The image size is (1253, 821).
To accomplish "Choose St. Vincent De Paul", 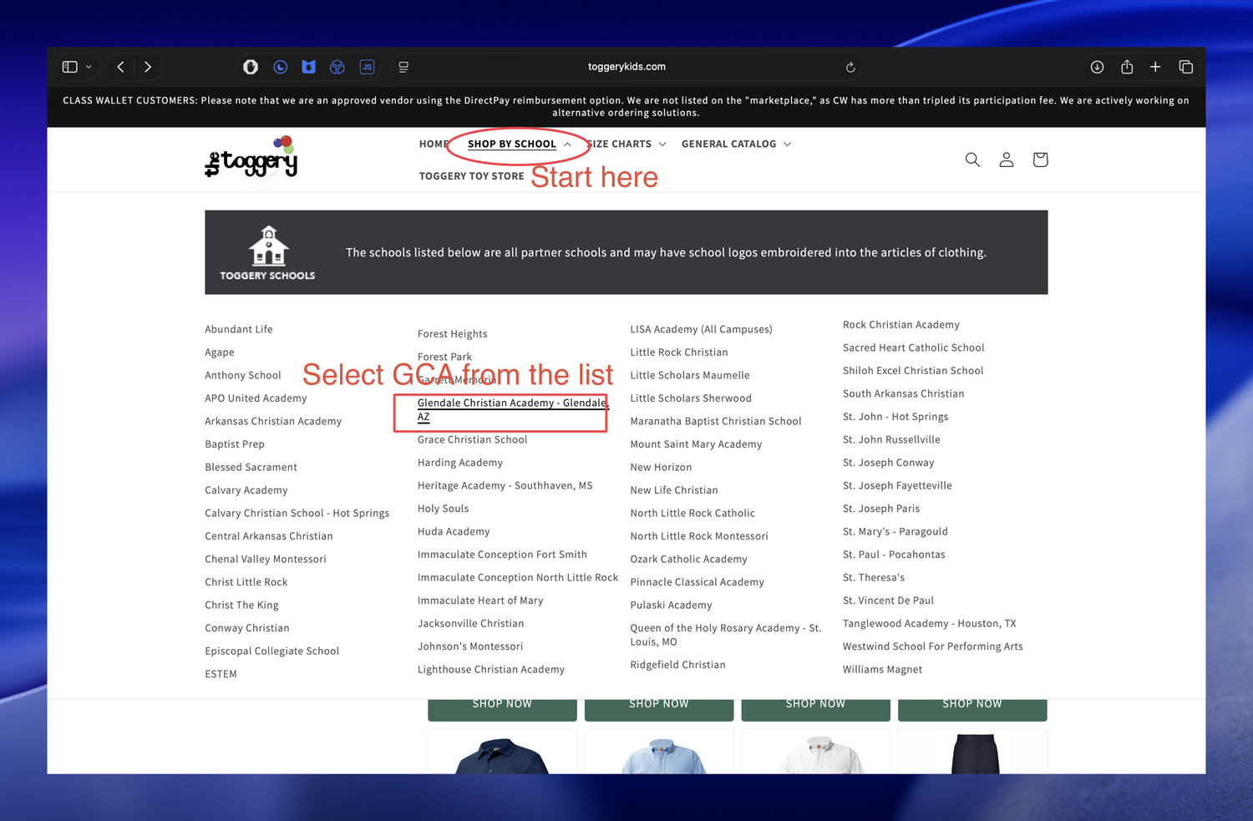I will click(889, 601).
